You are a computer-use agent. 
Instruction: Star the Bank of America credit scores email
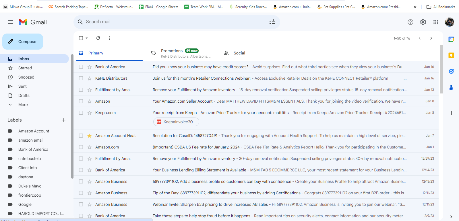click(x=90, y=67)
